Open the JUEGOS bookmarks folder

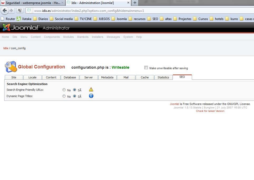(x=101, y=19)
